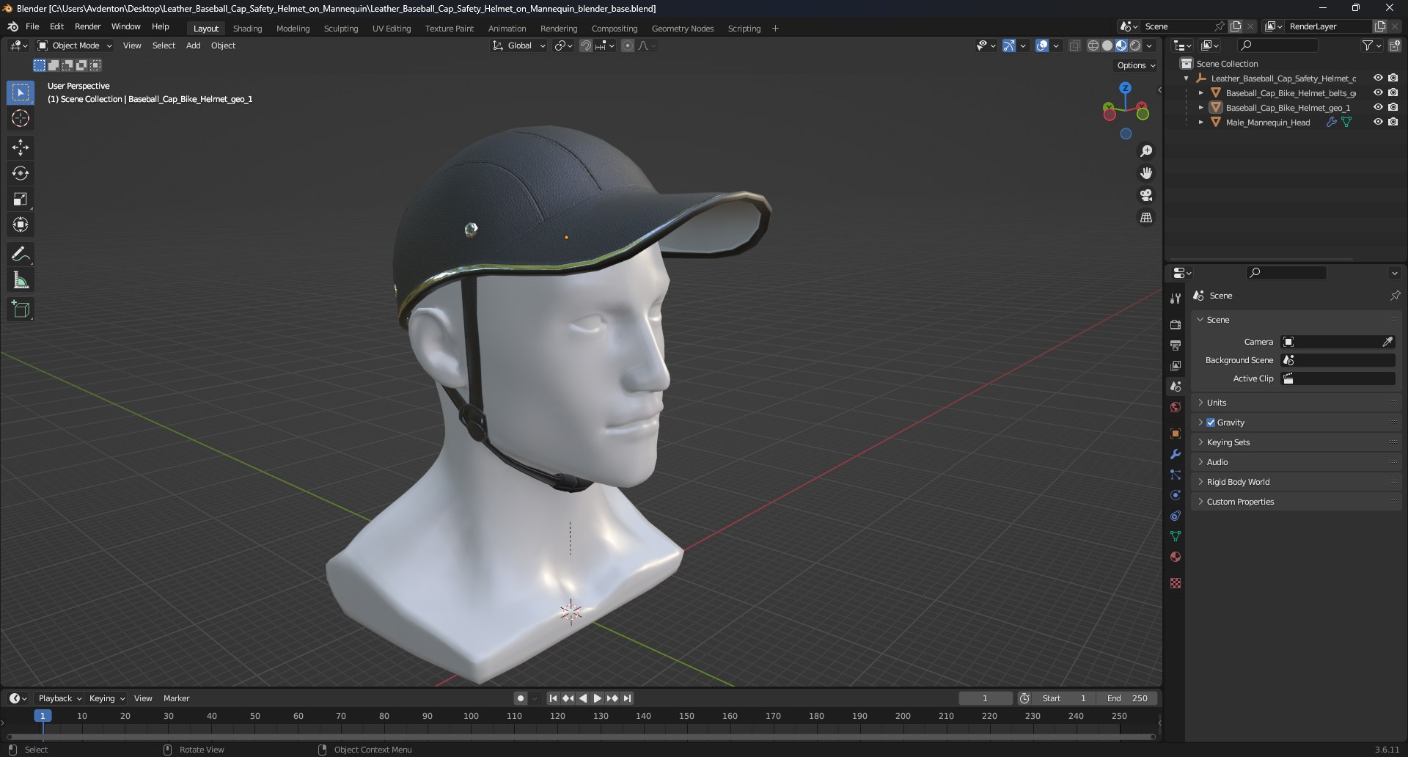This screenshot has width=1408, height=757.
Task: Switch perspective/orthographic grid icon
Action: (x=1145, y=218)
